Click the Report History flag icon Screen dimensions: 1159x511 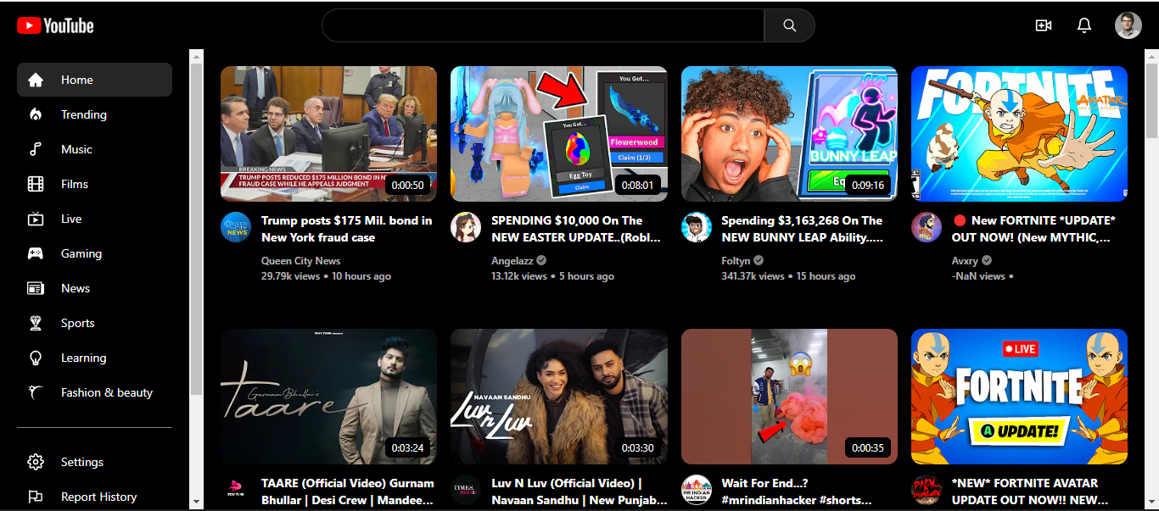tap(36, 497)
